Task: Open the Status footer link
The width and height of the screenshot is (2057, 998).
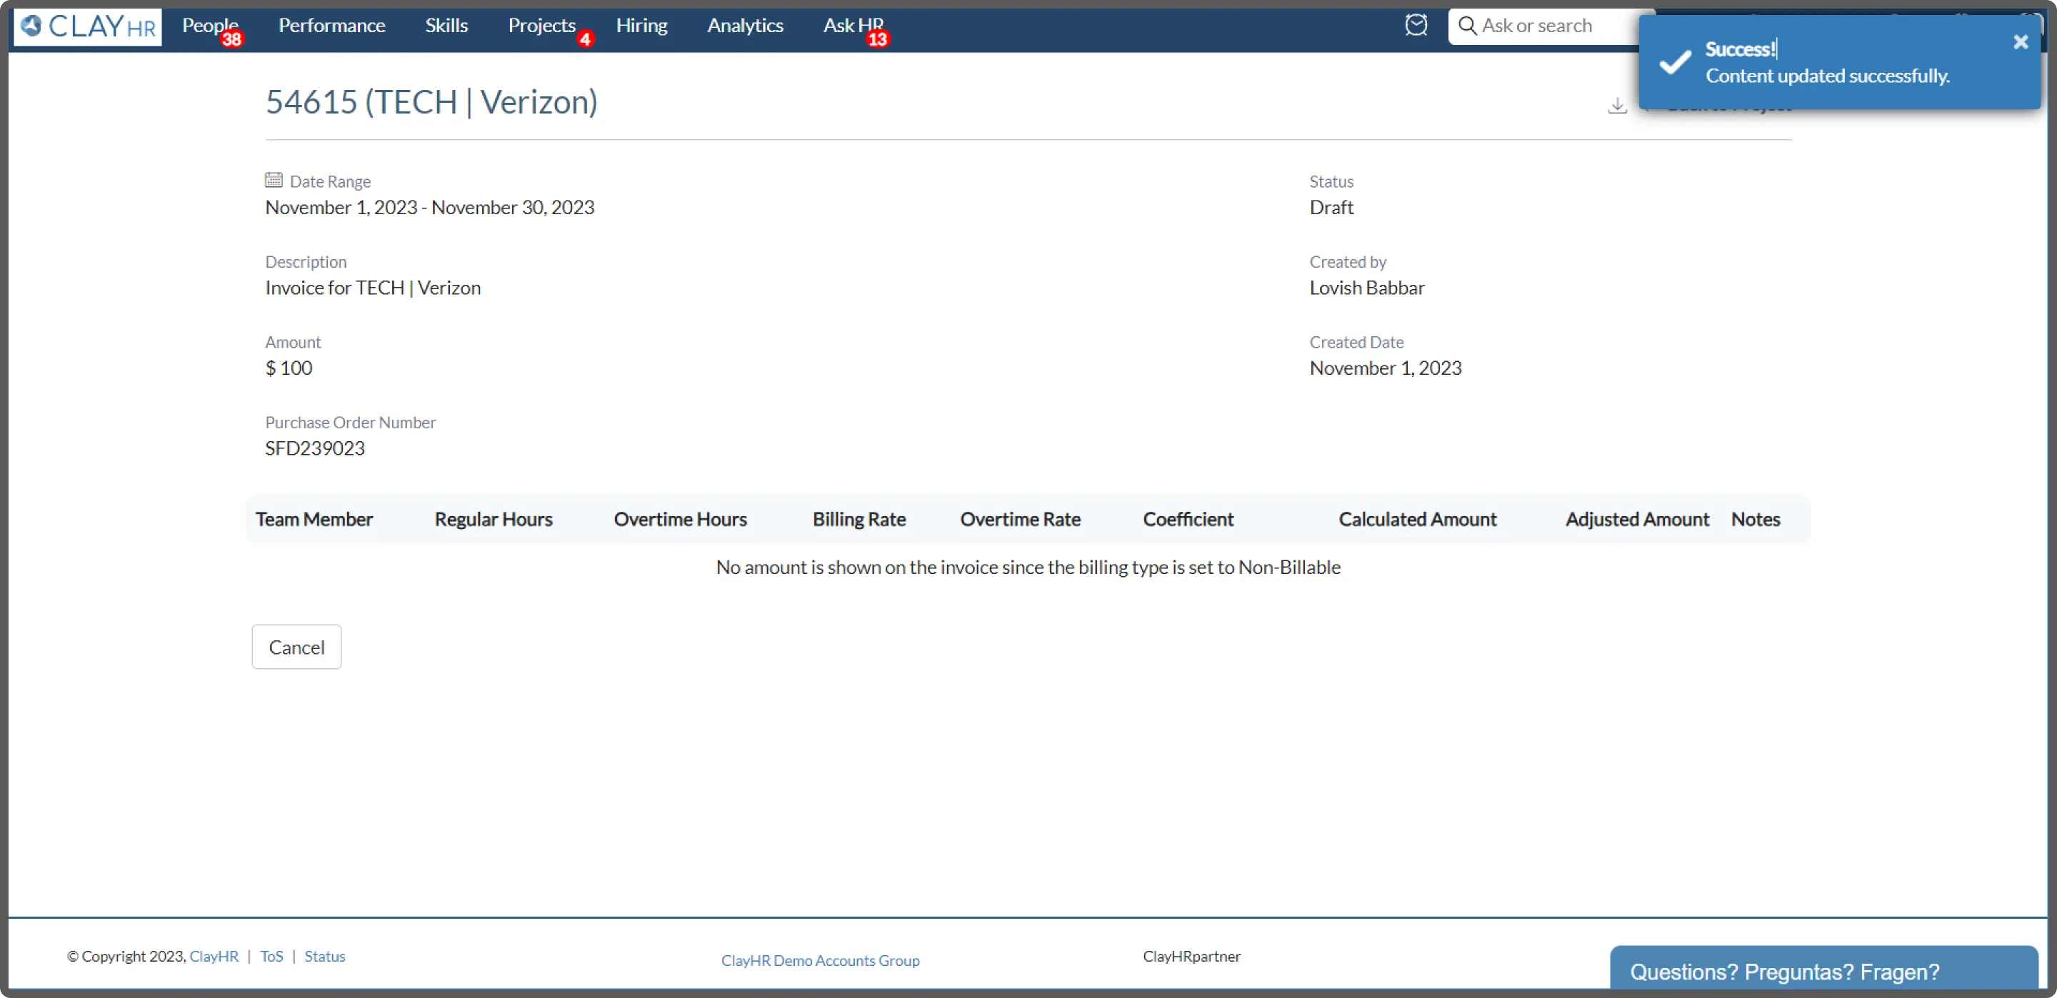Action: pyautogui.click(x=324, y=957)
